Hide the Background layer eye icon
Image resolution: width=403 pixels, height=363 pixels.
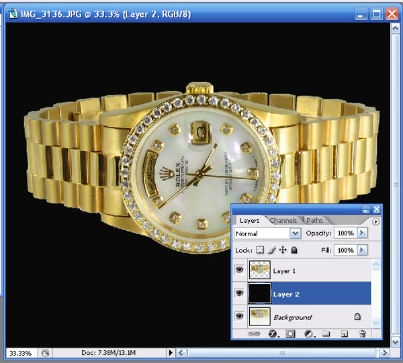coord(240,316)
